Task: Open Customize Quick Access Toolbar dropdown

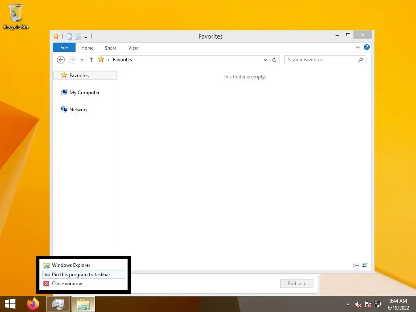Action: click(x=86, y=37)
